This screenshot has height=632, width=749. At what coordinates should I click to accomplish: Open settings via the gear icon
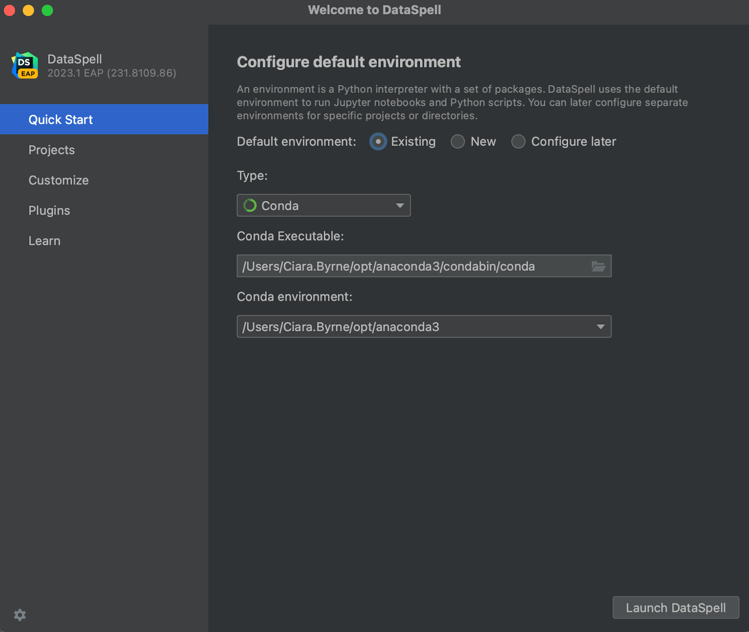coord(20,615)
